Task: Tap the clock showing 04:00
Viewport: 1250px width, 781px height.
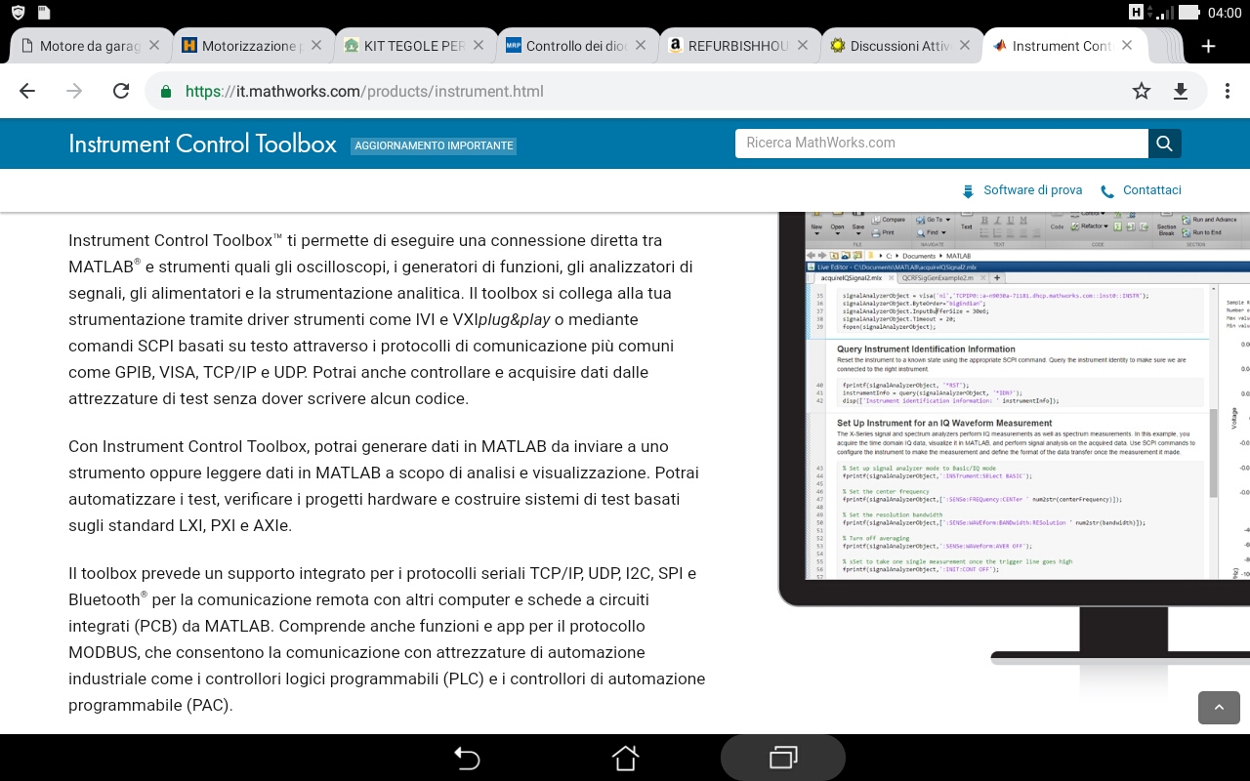Action: pos(1225,13)
